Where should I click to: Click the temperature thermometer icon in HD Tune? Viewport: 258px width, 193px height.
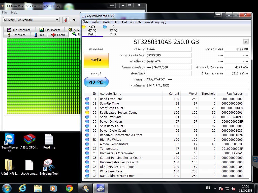66,20
